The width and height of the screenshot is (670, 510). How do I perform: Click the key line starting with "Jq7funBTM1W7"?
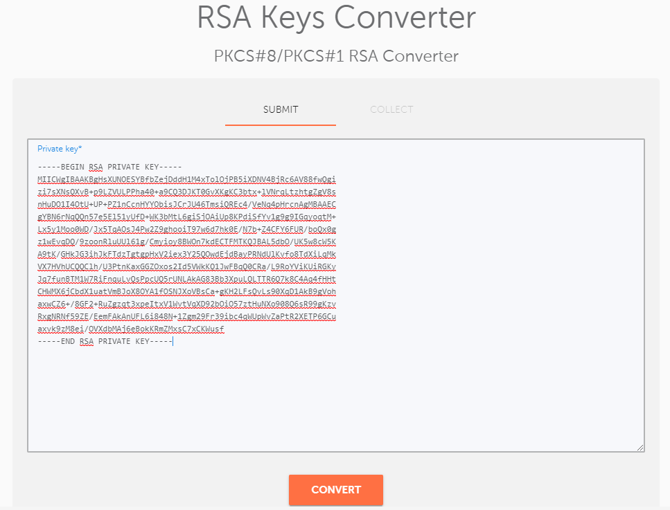(x=187, y=279)
